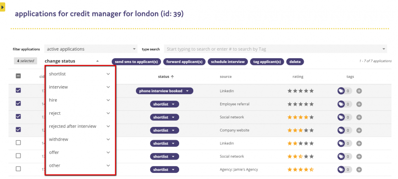Uncheck the checkbox in the phone interview booked row

point(18,90)
